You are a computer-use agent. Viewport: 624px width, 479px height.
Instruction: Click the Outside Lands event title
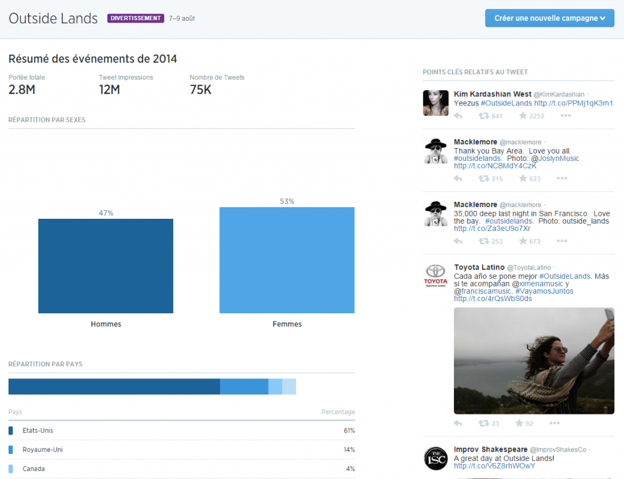point(53,18)
